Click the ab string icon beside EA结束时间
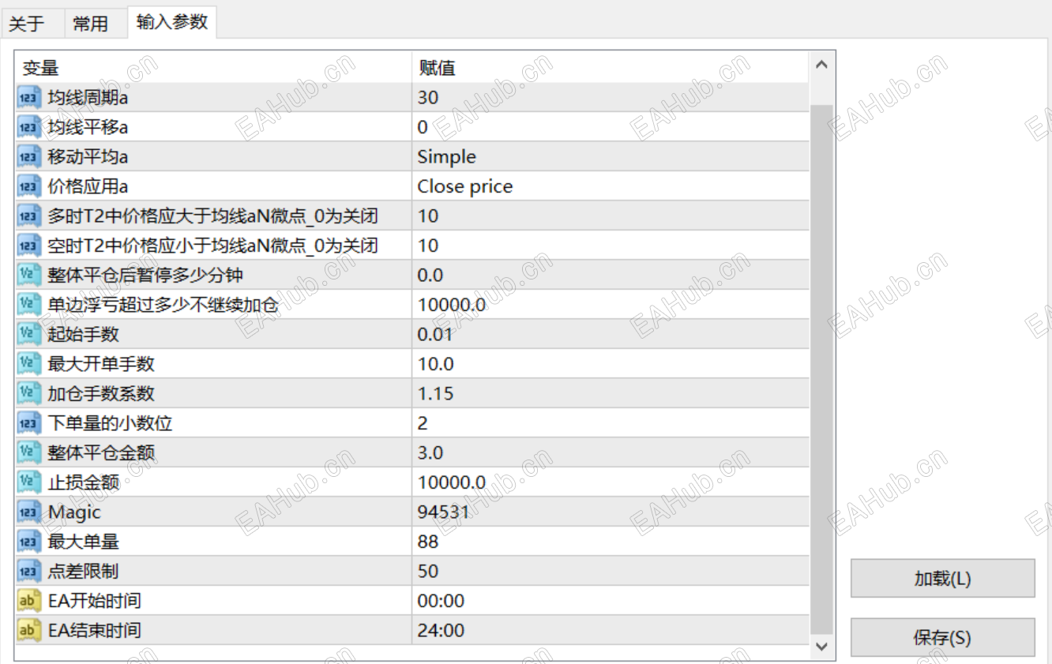This screenshot has height=664, width=1052. [x=28, y=630]
